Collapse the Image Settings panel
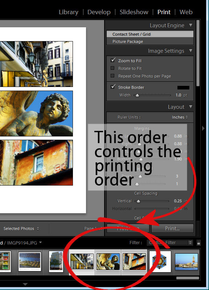 point(190,51)
